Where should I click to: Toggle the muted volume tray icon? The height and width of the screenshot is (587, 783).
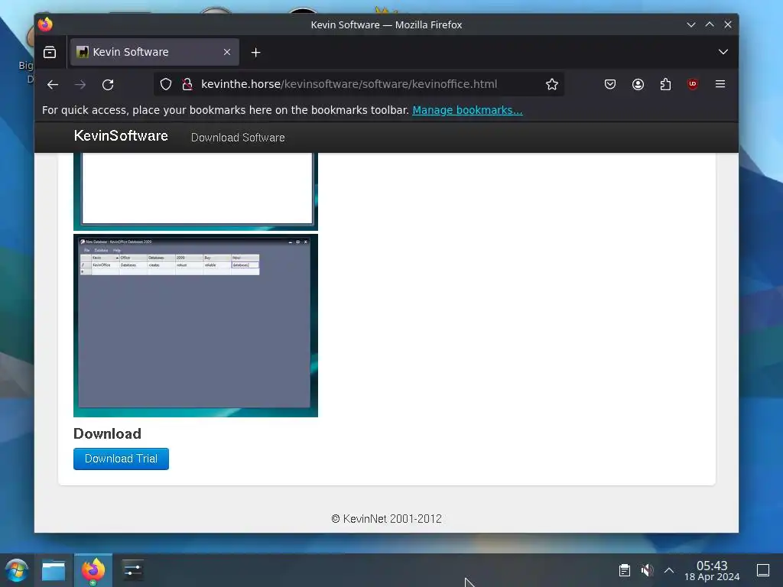pyautogui.click(x=647, y=570)
